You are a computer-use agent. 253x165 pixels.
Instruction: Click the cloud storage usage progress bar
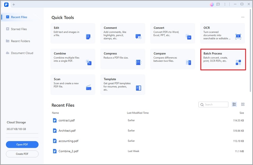click(x=22, y=133)
